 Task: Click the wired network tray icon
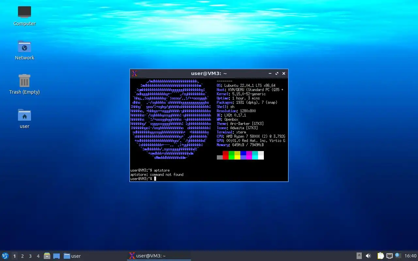tap(389, 256)
